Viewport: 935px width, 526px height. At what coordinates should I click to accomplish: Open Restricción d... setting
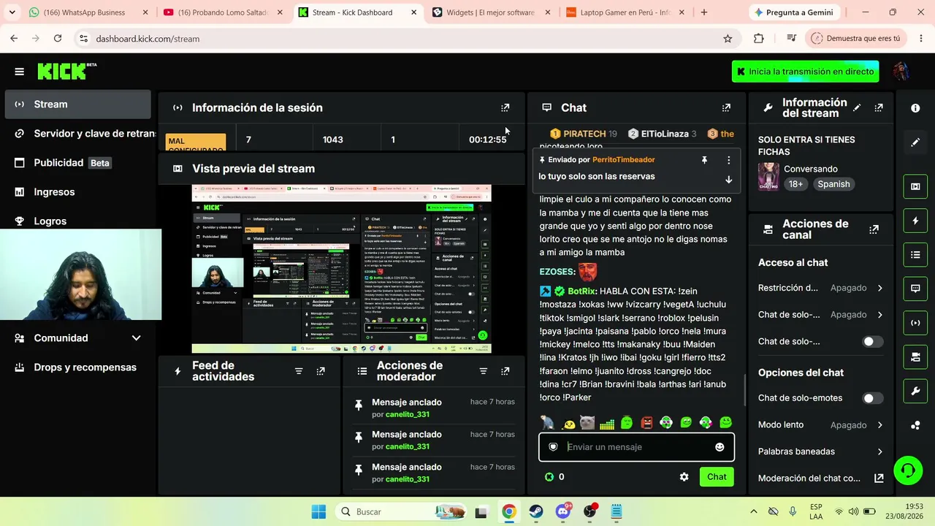pos(820,288)
